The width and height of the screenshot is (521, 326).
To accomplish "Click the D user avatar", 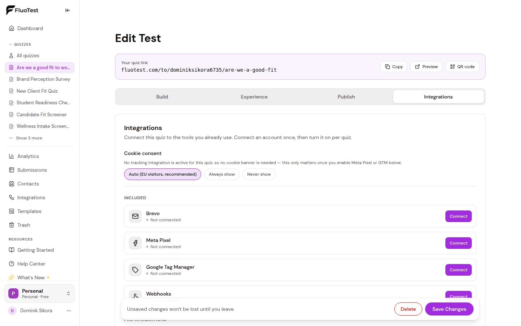I will 12,311.
